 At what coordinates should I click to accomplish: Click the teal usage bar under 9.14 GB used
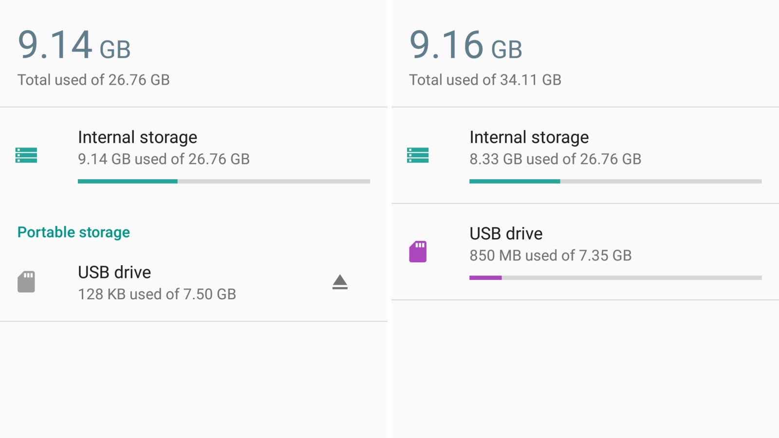coord(224,182)
